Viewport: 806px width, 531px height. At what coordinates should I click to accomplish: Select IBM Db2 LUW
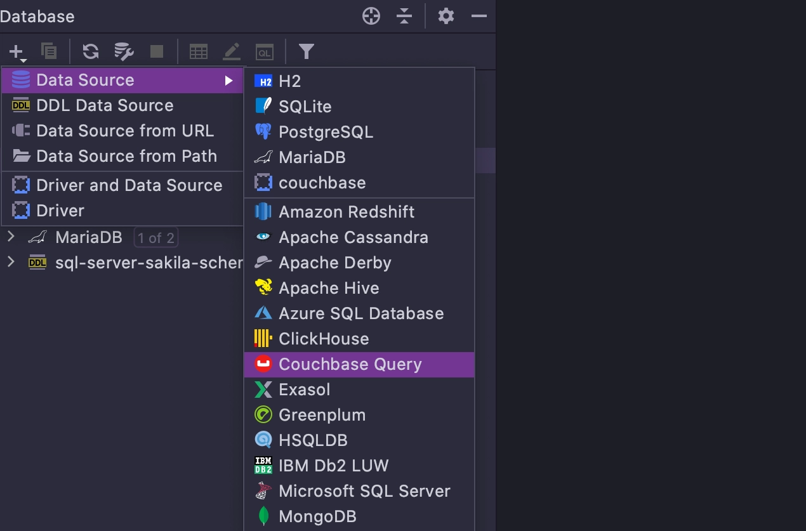click(x=359, y=466)
